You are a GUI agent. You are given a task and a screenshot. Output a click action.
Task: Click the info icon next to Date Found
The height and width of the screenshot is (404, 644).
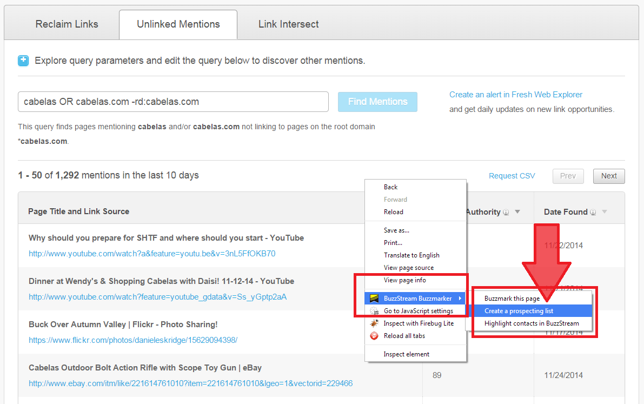593,212
